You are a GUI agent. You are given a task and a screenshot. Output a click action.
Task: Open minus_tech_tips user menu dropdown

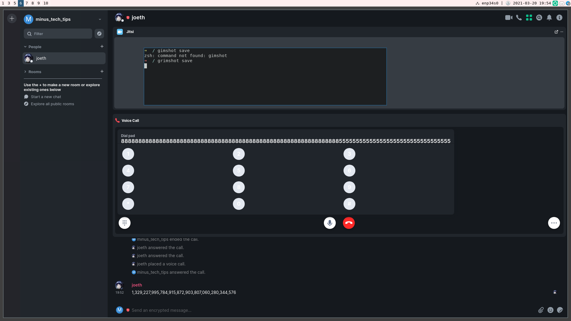(100, 19)
